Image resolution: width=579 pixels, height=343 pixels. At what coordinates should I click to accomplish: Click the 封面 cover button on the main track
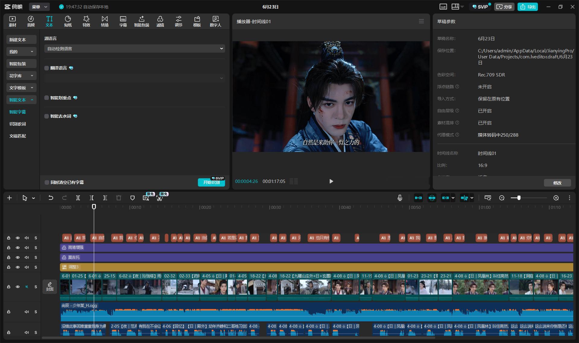[50, 287]
